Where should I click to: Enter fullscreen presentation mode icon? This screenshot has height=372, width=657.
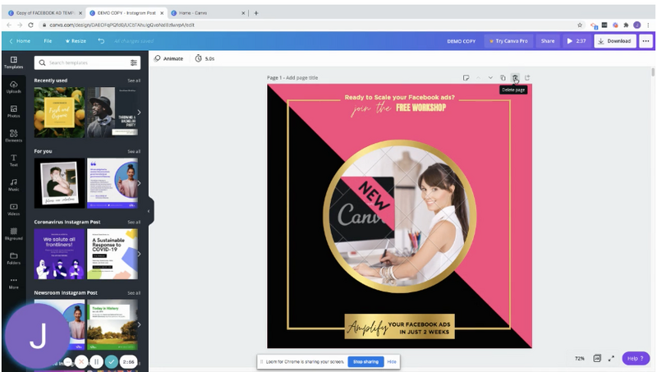coord(611,359)
